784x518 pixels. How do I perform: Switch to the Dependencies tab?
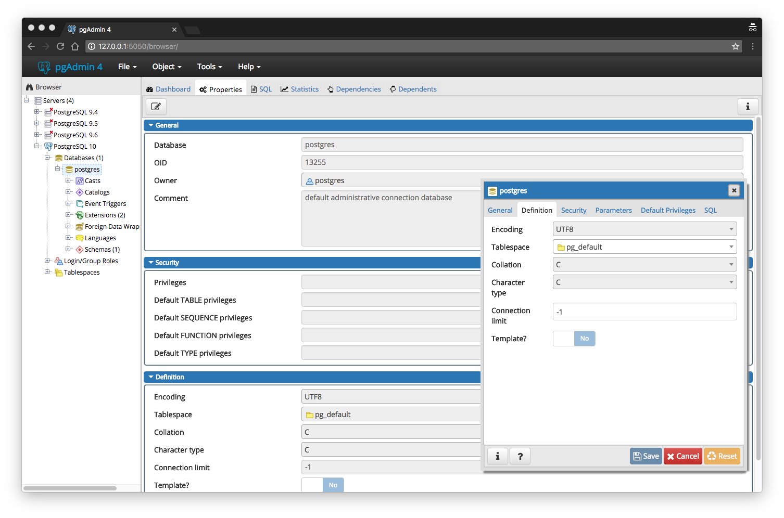tap(354, 89)
